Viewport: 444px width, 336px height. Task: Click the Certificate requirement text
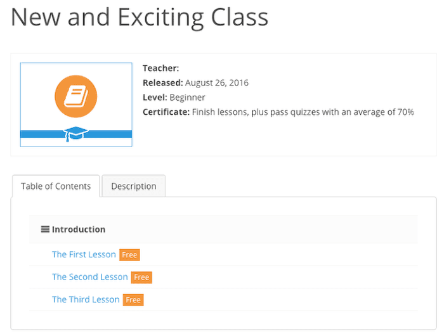coord(303,112)
